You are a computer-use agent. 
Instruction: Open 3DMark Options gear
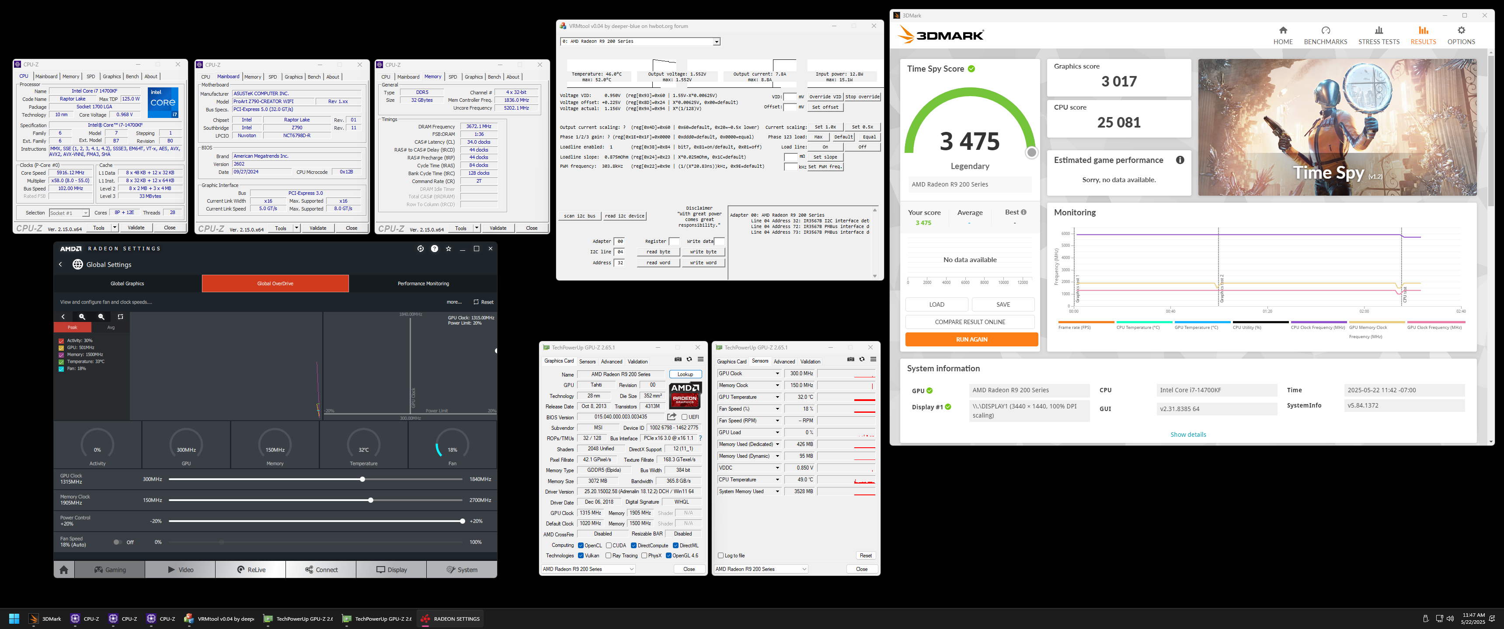(x=1461, y=35)
